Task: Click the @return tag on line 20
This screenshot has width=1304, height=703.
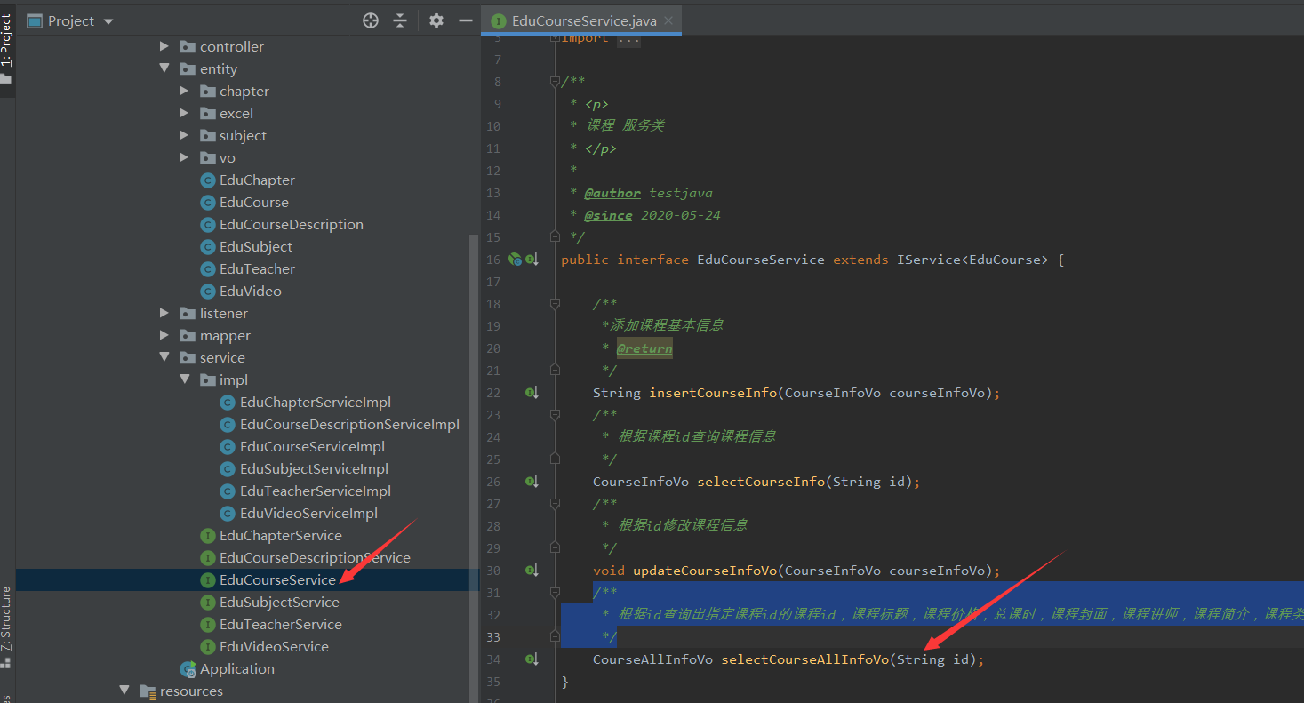Action: [644, 348]
